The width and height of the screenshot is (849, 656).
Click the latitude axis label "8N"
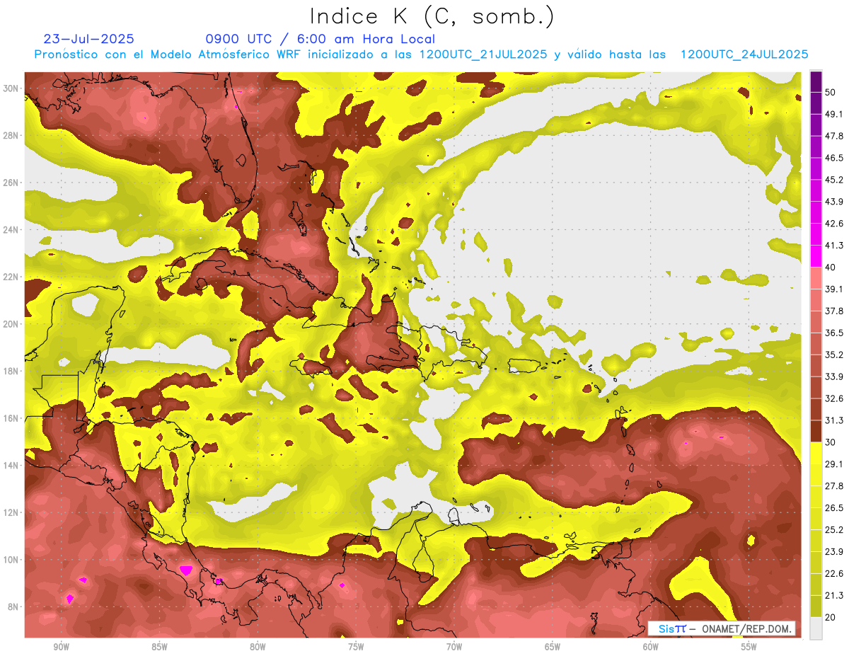tap(13, 606)
